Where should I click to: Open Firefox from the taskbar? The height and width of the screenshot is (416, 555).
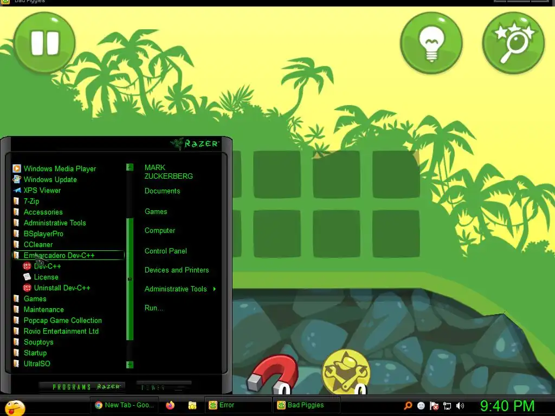pyautogui.click(x=170, y=405)
